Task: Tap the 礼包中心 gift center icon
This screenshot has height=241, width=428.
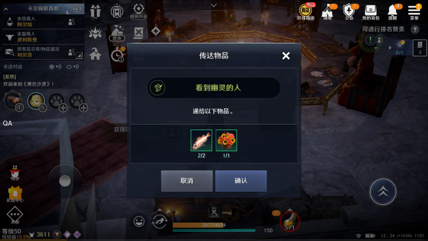Action: 15,194
